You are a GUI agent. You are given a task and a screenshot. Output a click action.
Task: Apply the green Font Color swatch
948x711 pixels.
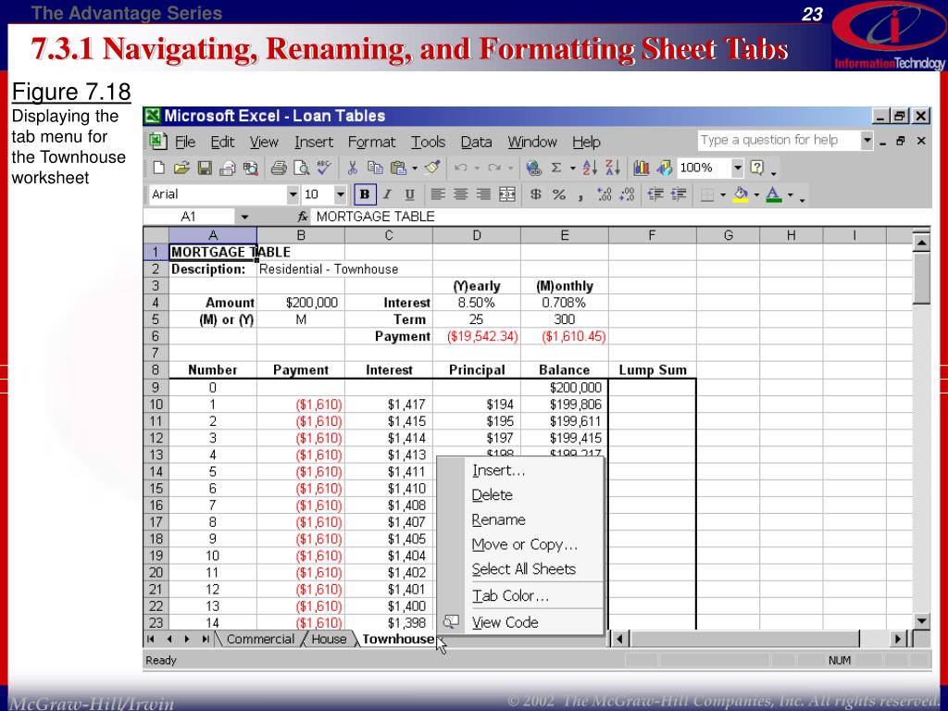point(774,194)
